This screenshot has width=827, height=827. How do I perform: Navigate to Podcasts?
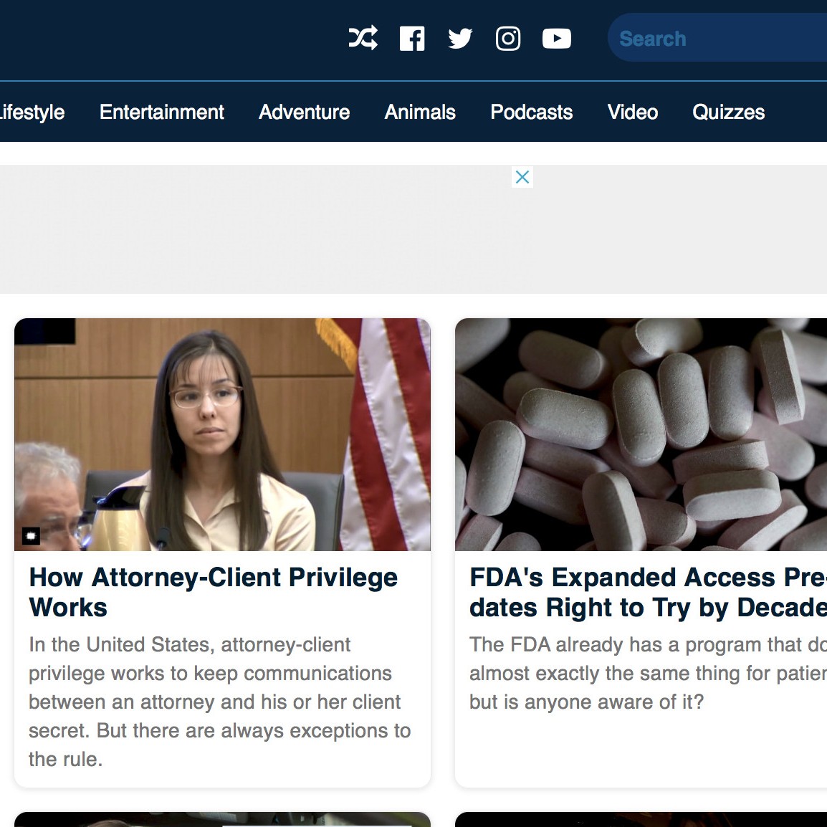tap(531, 112)
